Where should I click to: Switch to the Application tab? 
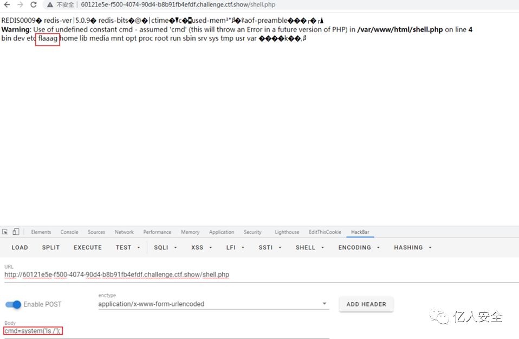pyautogui.click(x=222, y=232)
